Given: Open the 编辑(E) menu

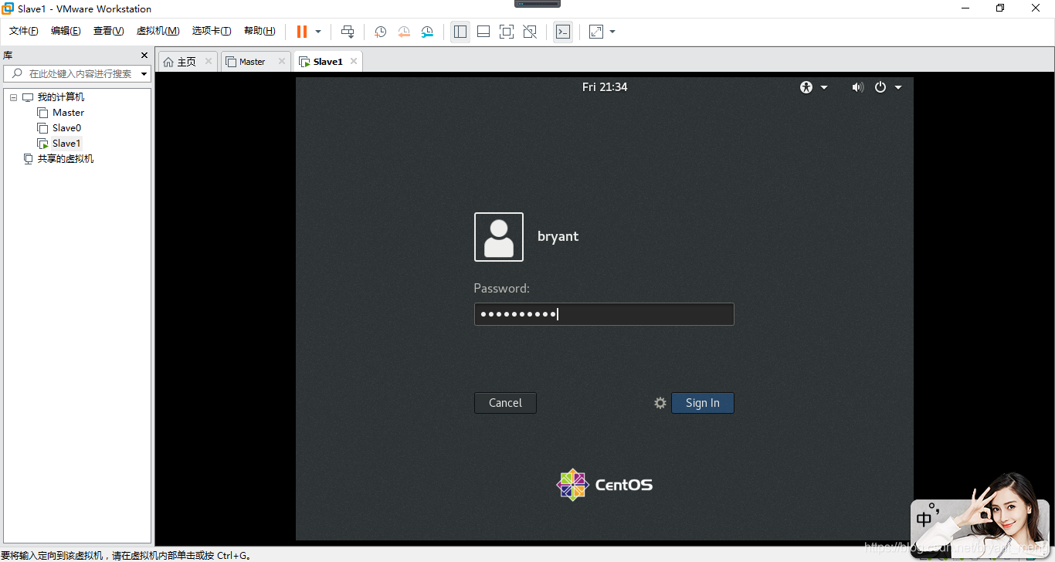Looking at the screenshot, I should tap(66, 31).
